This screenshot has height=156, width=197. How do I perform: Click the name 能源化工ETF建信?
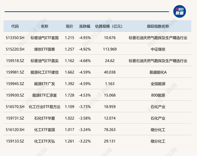[x=44, y=72]
